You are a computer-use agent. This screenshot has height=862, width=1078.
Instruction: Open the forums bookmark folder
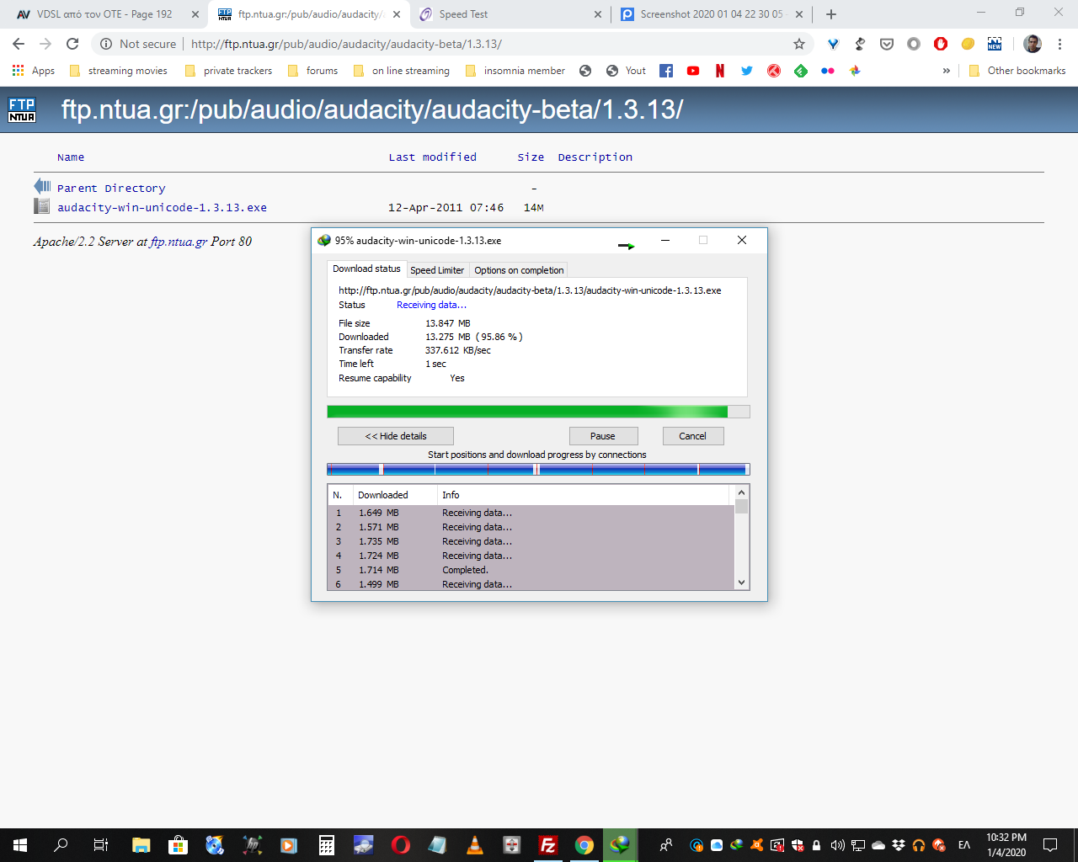click(x=312, y=71)
